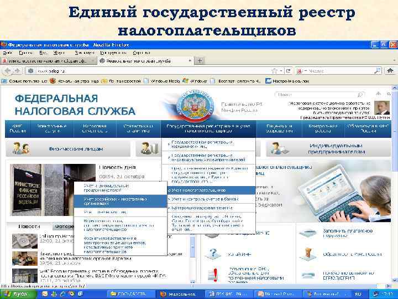Screen dimensions: 398x299
Task: Open Налоговая отчетность navigation item
Action: [95, 128]
